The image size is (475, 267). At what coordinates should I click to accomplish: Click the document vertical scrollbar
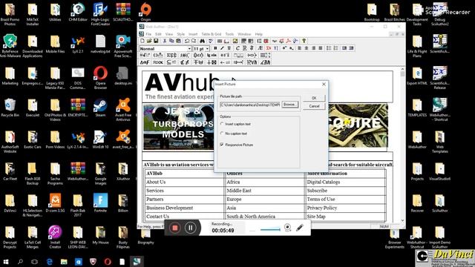pyautogui.click(x=402, y=145)
